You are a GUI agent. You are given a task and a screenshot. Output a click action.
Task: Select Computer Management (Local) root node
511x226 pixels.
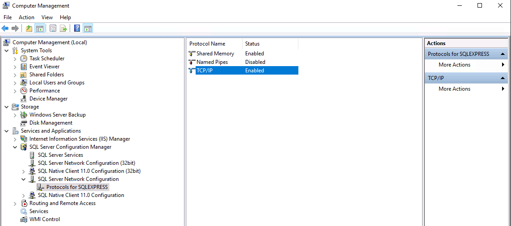pyautogui.click(x=50, y=42)
